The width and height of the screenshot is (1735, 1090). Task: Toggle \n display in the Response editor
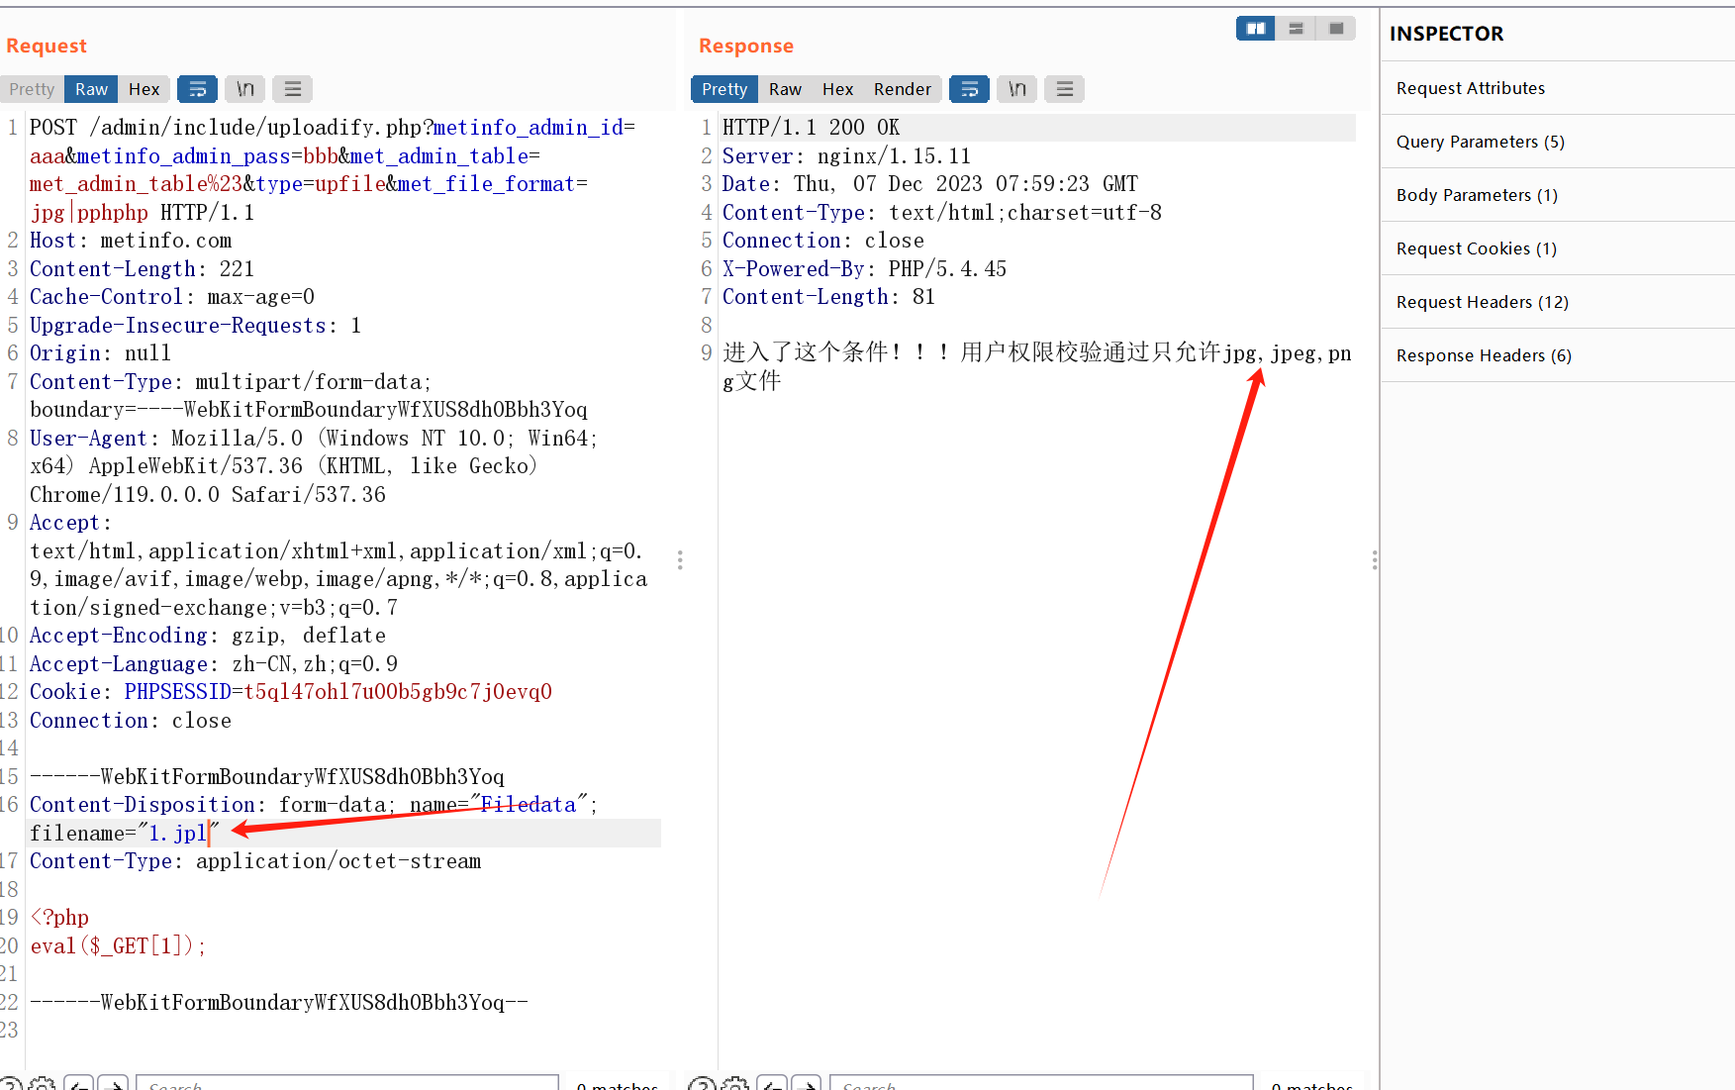point(1016,88)
